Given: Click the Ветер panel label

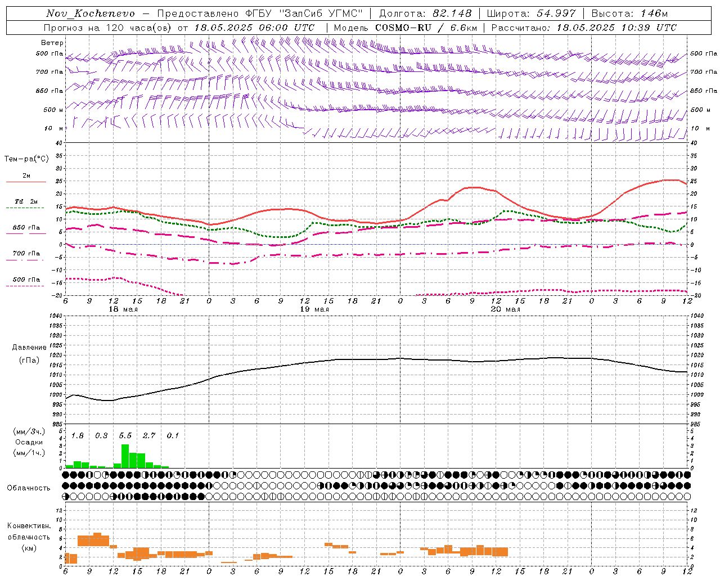Looking at the screenshot, I should pyautogui.click(x=52, y=43).
